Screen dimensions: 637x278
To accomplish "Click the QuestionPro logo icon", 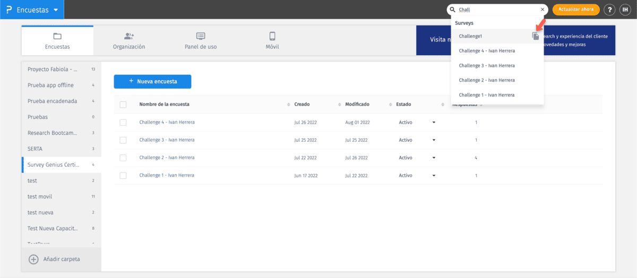I will [8, 10].
